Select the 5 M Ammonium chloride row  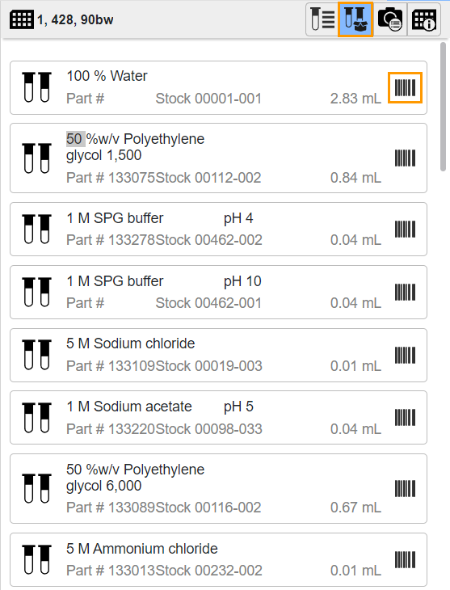pos(218,559)
